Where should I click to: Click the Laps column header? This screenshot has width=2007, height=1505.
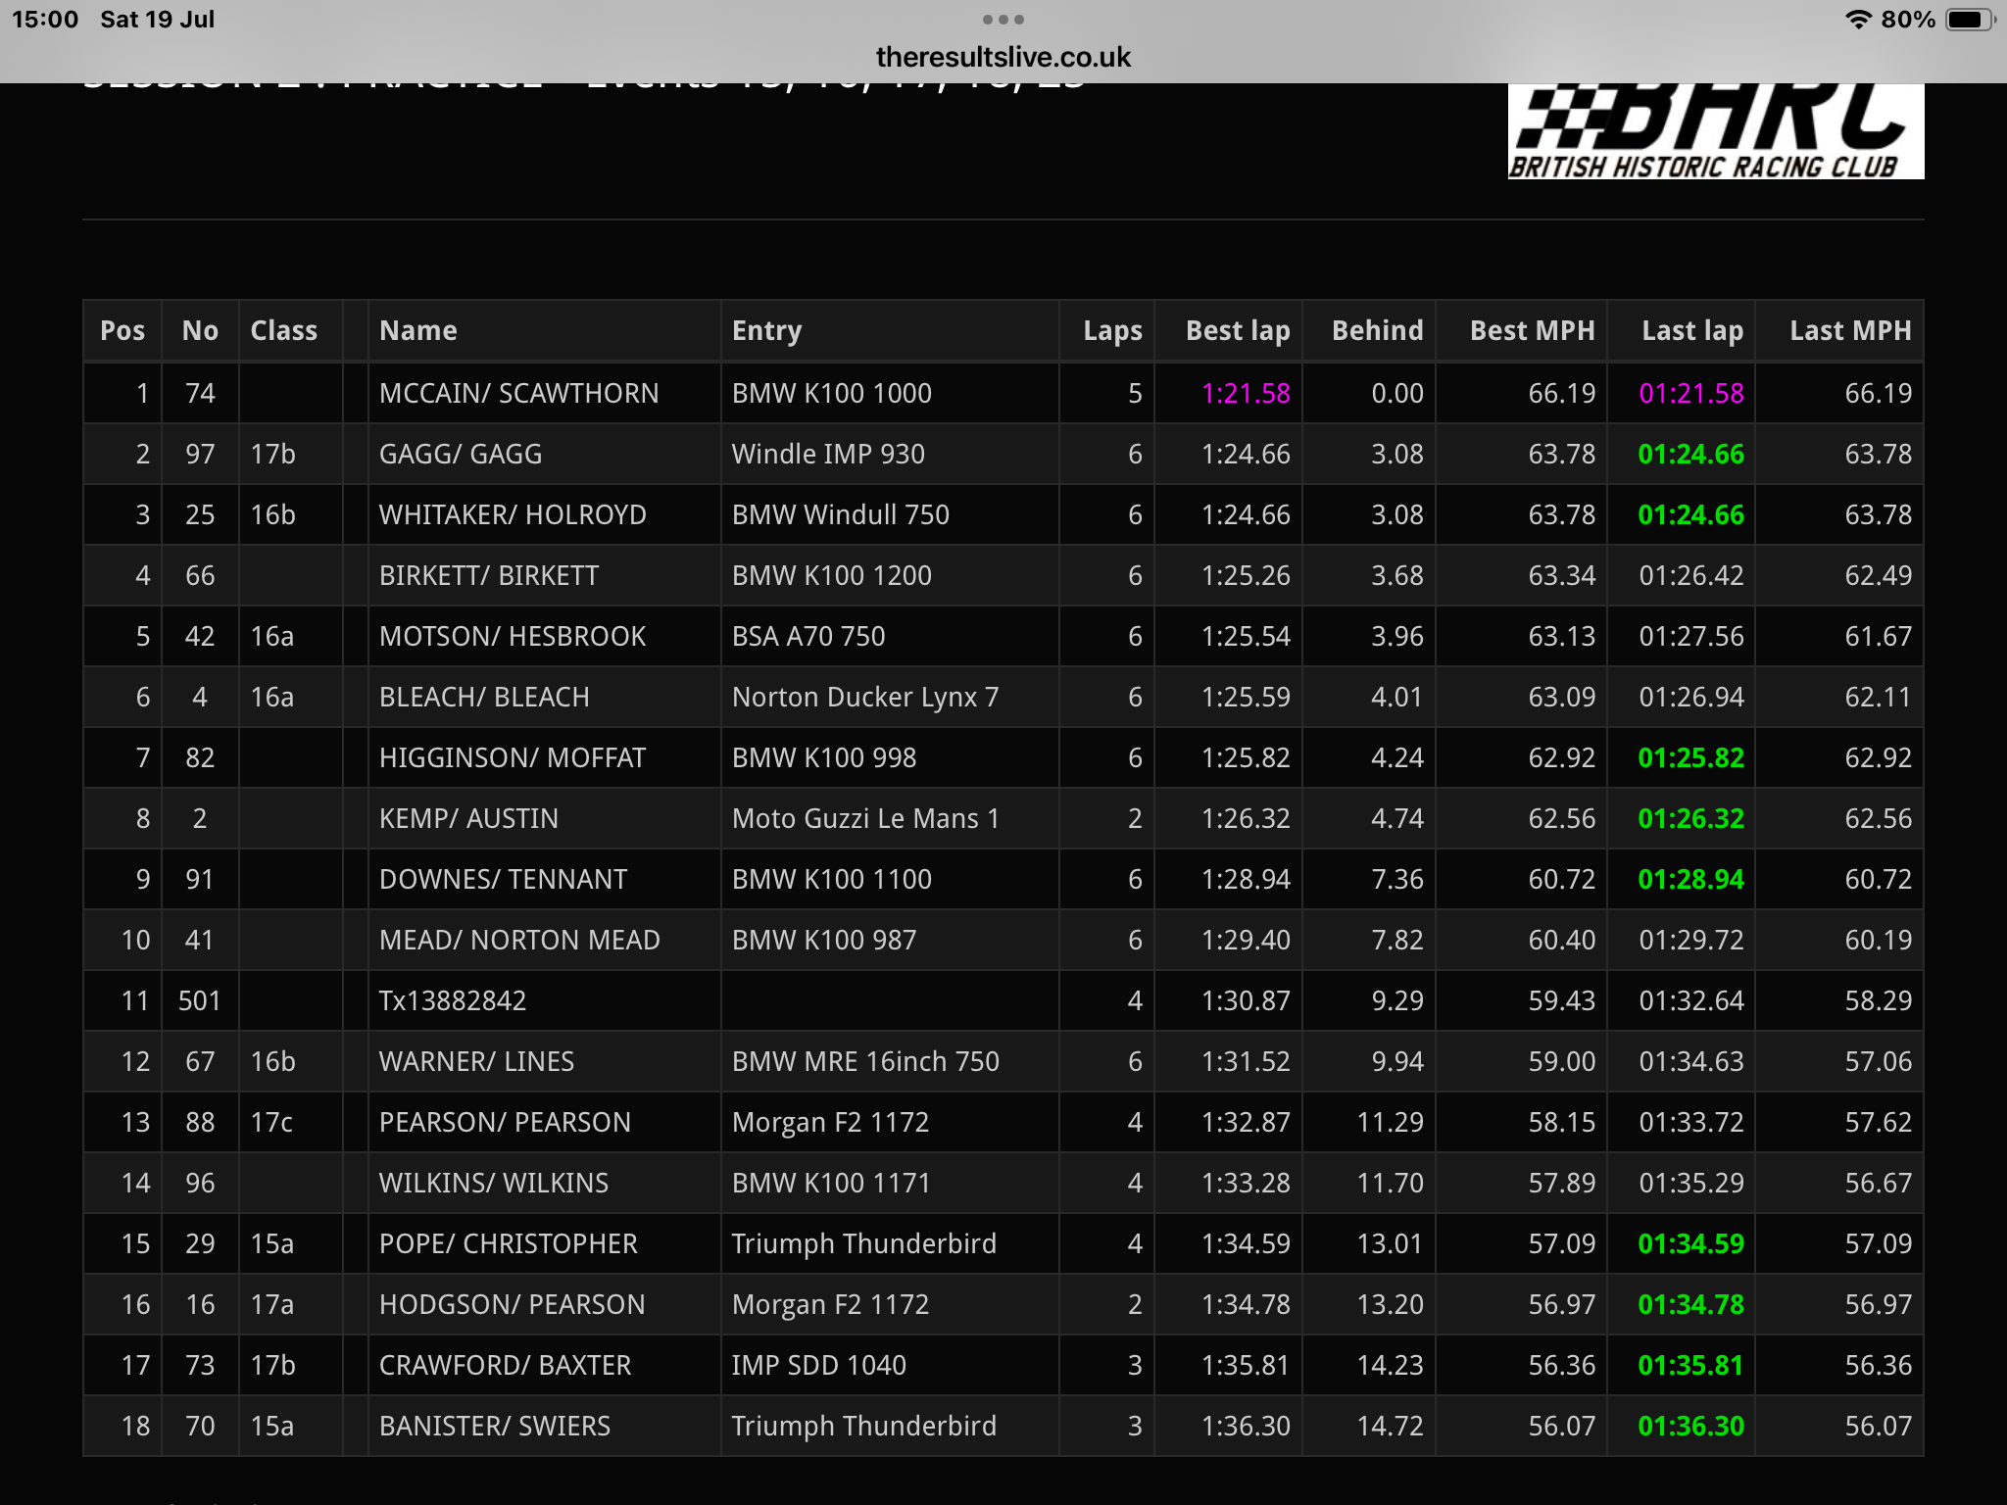point(1107,331)
